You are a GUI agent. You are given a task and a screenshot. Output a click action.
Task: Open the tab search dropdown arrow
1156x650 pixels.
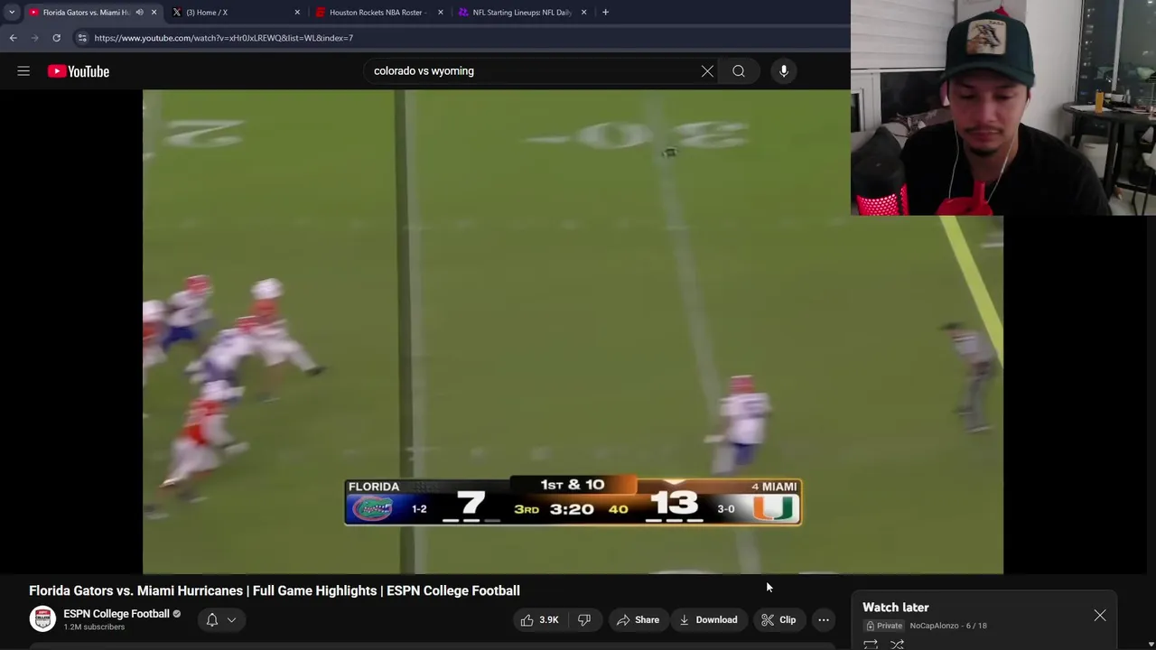11,13
